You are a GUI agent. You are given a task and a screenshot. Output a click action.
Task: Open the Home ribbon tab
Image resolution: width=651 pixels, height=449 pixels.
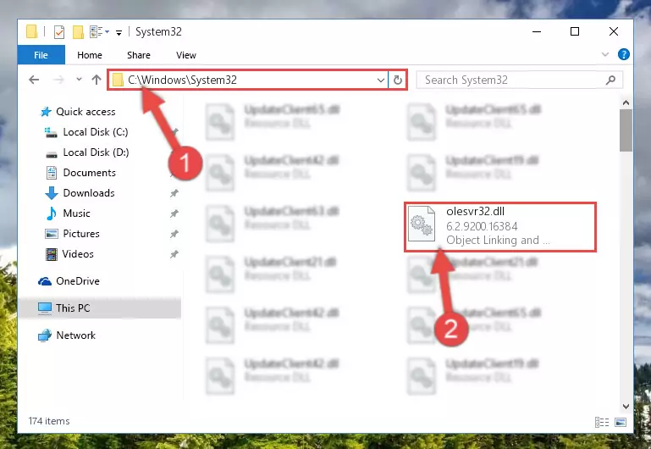[90, 55]
